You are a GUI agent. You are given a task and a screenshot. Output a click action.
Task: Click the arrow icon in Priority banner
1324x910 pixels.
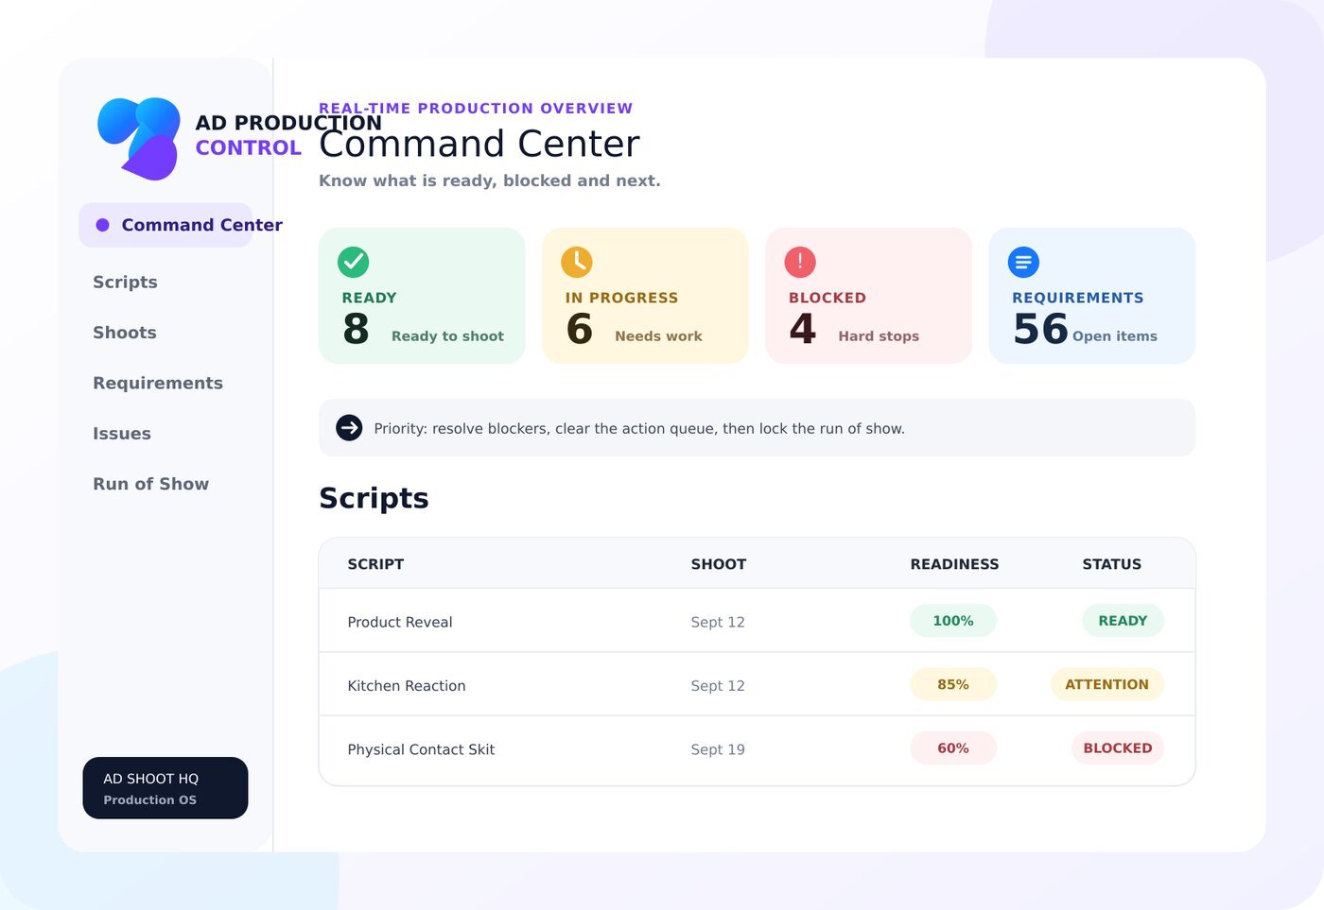[x=349, y=428]
